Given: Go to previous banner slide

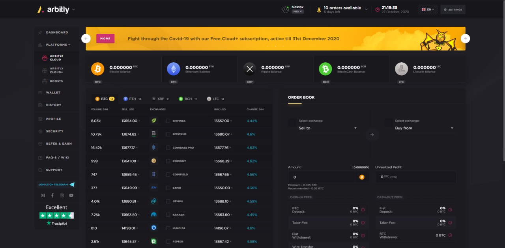Looking at the screenshot, I should (x=86, y=39).
